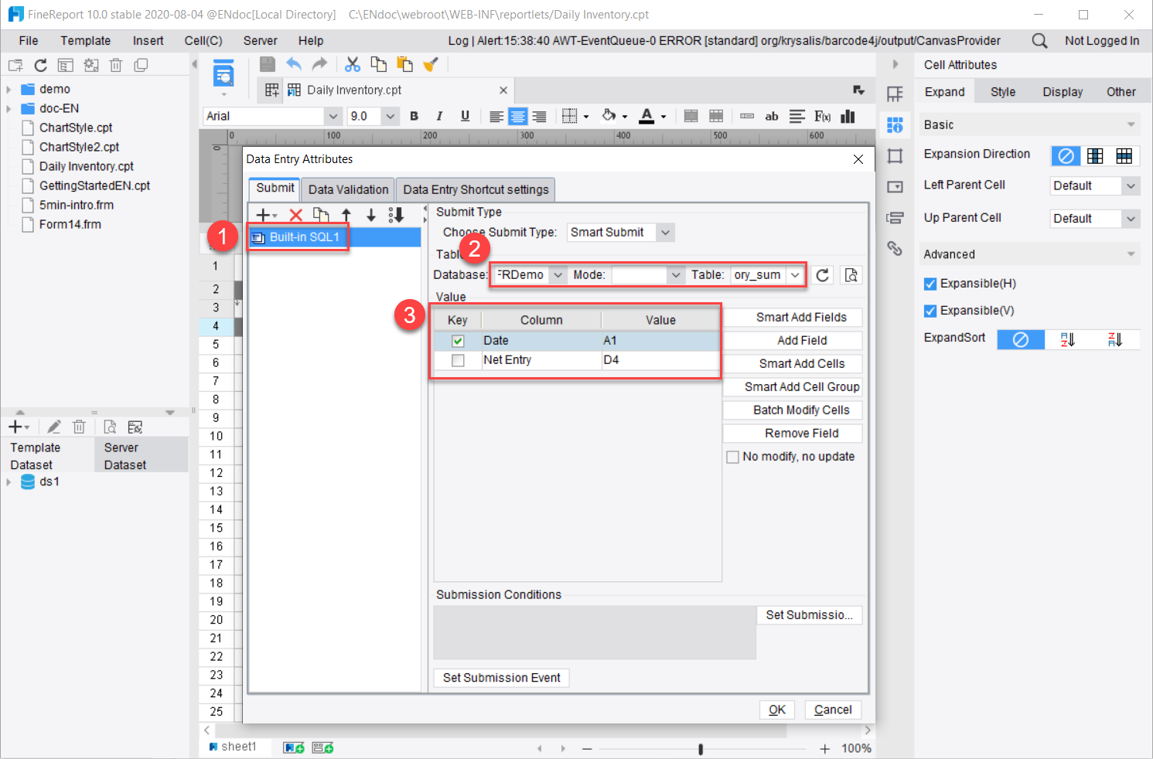
Task: Open the Template menu
Action: 85,40
